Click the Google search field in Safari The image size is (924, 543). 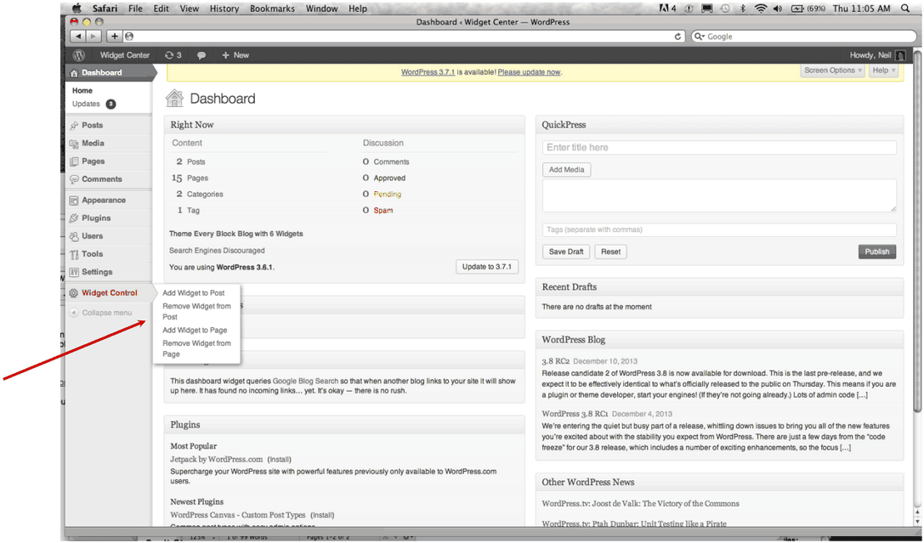pos(804,37)
